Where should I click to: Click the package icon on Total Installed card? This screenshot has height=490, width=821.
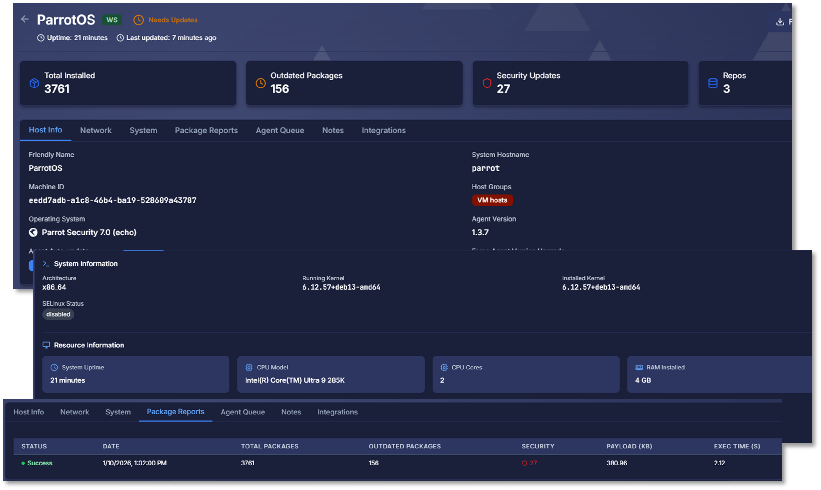coord(34,83)
